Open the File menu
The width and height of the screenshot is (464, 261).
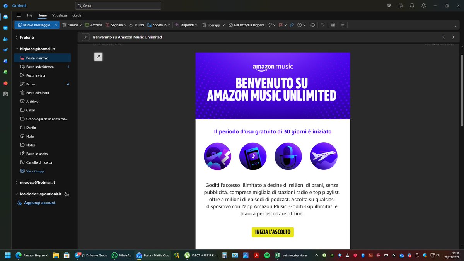point(29,15)
